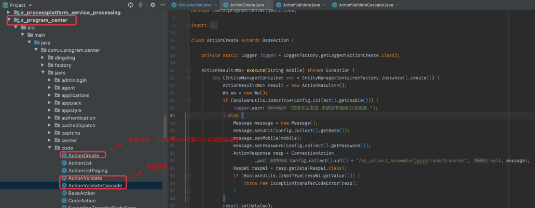Click the appstyle package folder icon
Screen dimensions: 535x208
57,110
